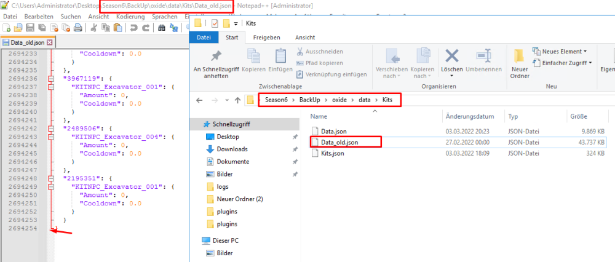The width and height of the screenshot is (615, 262).
Task: Open the Kodierung menu in Notepad++
Action: (x=130, y=16)
